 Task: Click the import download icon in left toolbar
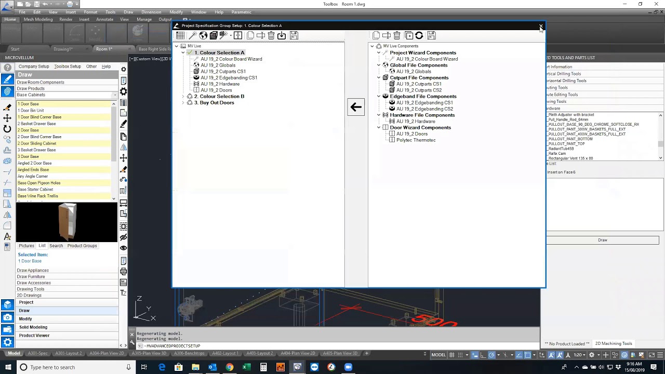tap(282, 35)
